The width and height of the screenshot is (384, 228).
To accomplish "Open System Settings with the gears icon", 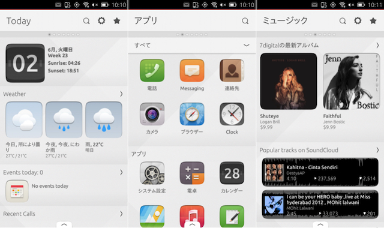I will point(152,173).
